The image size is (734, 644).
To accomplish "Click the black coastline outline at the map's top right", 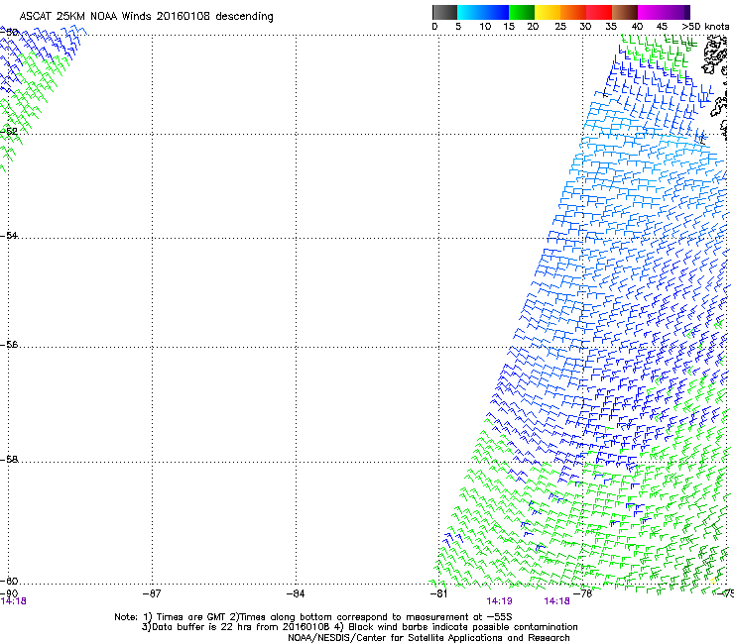I will 715,55.
